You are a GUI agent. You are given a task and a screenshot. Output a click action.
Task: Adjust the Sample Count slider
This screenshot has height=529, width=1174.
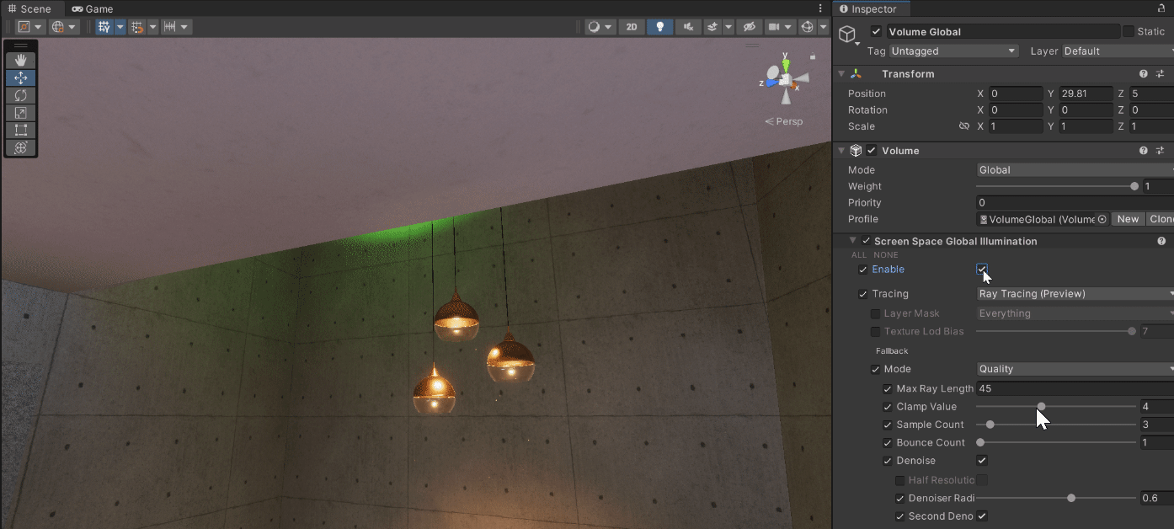click(x=1055, y=425)
